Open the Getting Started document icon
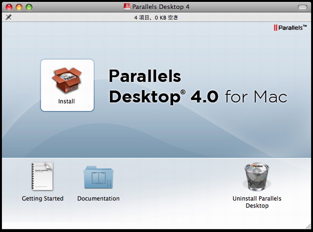 (x=43, y=176)
